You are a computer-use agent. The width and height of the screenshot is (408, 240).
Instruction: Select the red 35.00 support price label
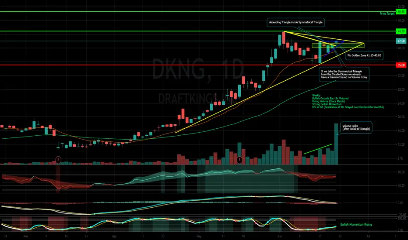pos(401,65)
